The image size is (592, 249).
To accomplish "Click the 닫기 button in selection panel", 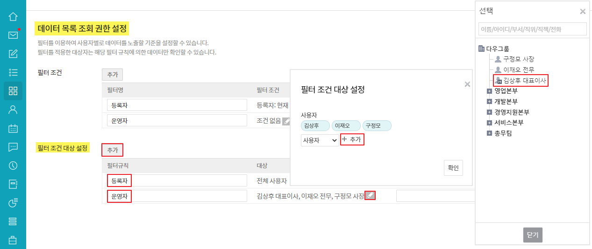I will point(533,235).
